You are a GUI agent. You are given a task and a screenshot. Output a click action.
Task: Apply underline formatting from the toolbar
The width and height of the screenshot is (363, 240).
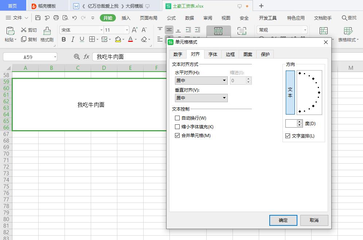(x=81, y=40)
